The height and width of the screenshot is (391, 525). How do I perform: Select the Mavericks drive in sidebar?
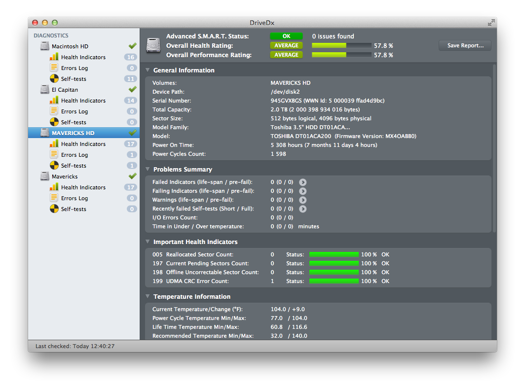point(84,176)
